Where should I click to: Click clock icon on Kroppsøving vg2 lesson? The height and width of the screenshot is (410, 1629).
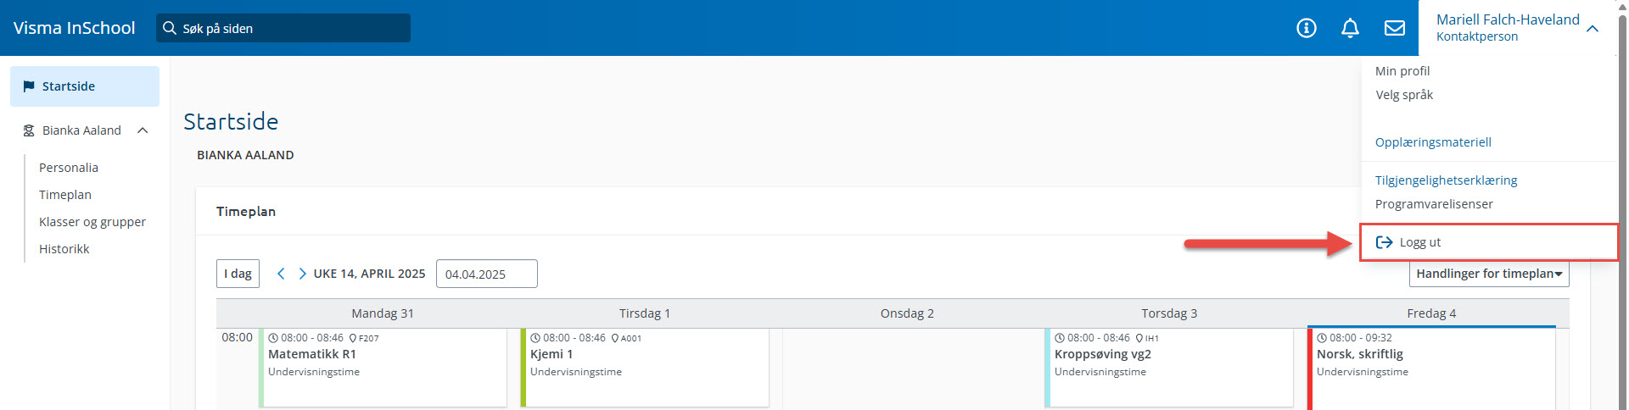(1060, 338)
